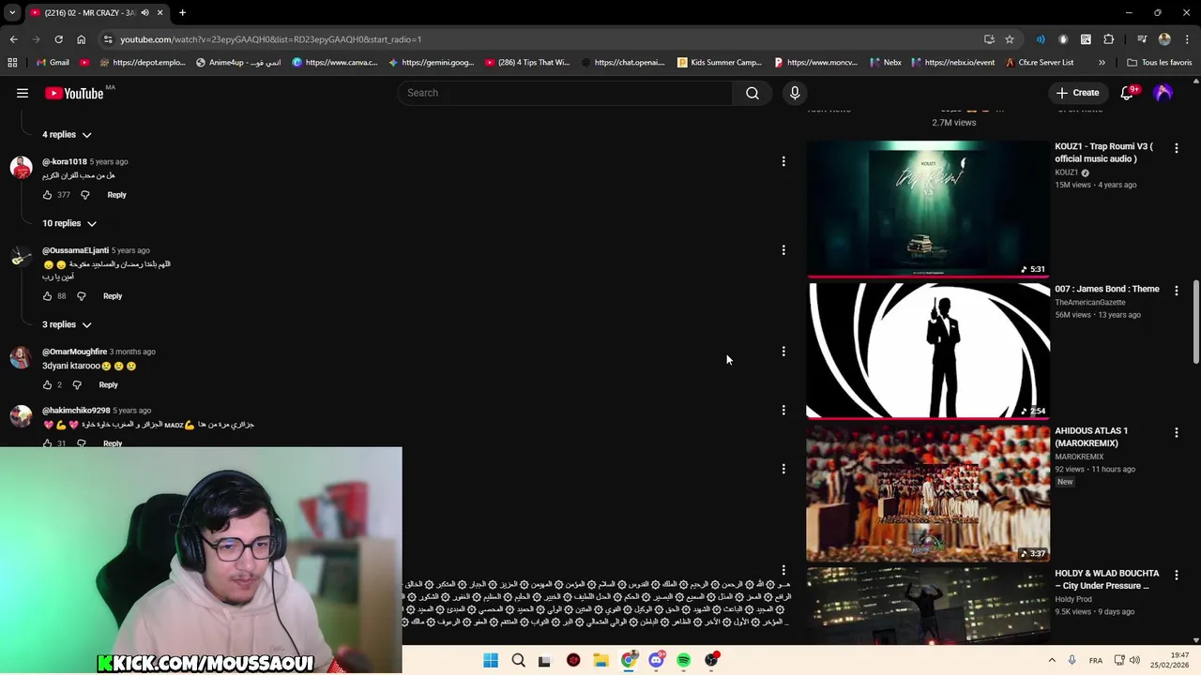This screenshot has height=675, width=1201.
Task: Open the Chrome extensions puzzle icon
Action: 1109,39
